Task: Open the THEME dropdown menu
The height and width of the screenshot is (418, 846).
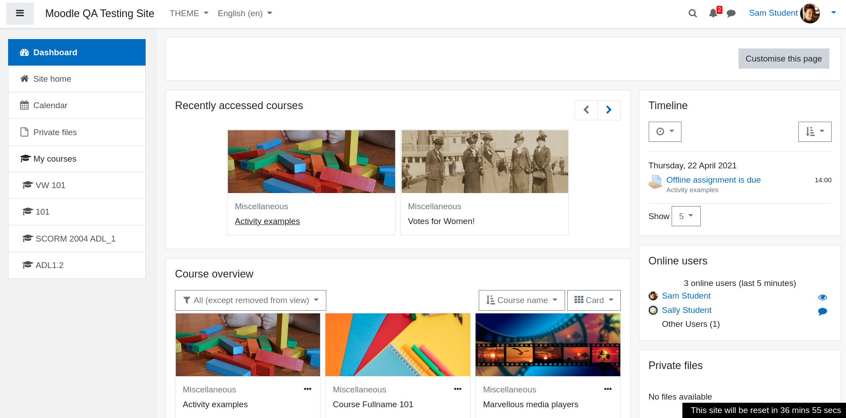Action: pyautogui.click(x=189, y=13)
